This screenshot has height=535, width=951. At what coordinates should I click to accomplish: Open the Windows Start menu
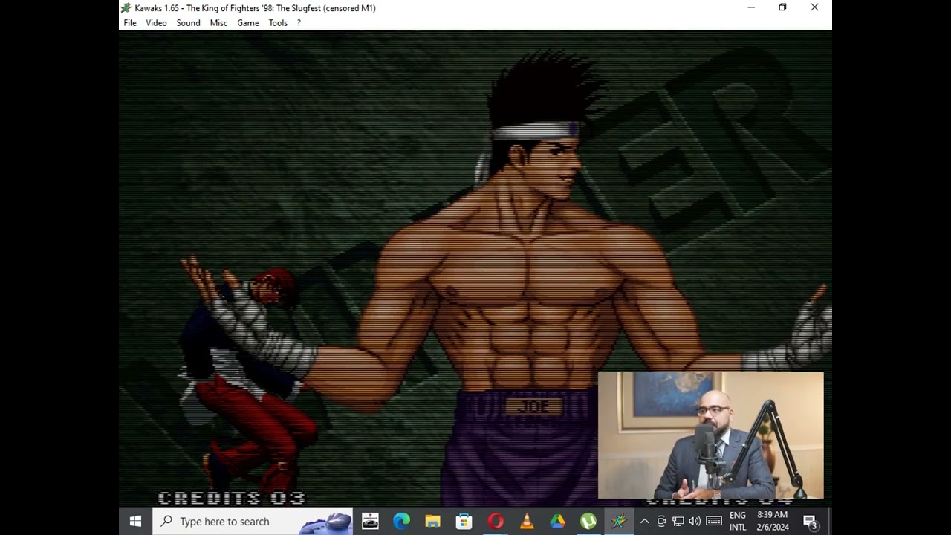pos(135,522)
